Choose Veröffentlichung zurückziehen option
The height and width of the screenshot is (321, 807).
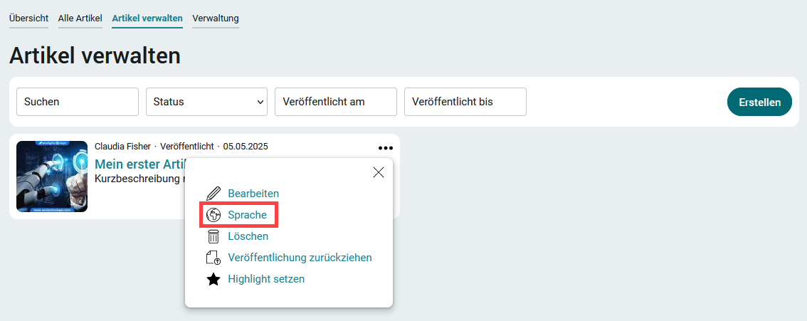click(300, 258)
